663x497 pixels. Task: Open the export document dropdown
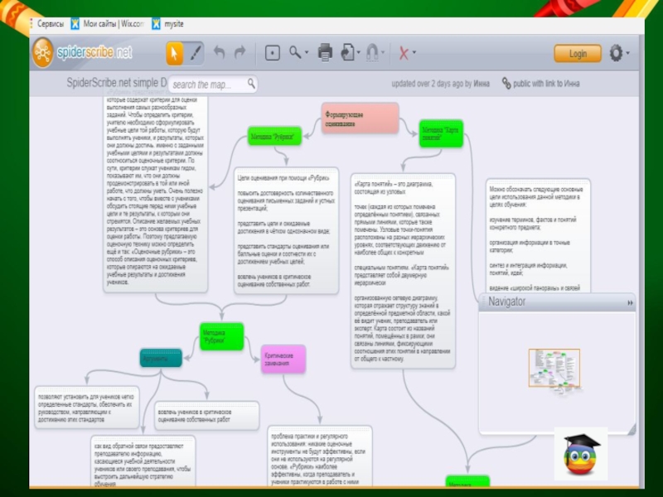350,53
